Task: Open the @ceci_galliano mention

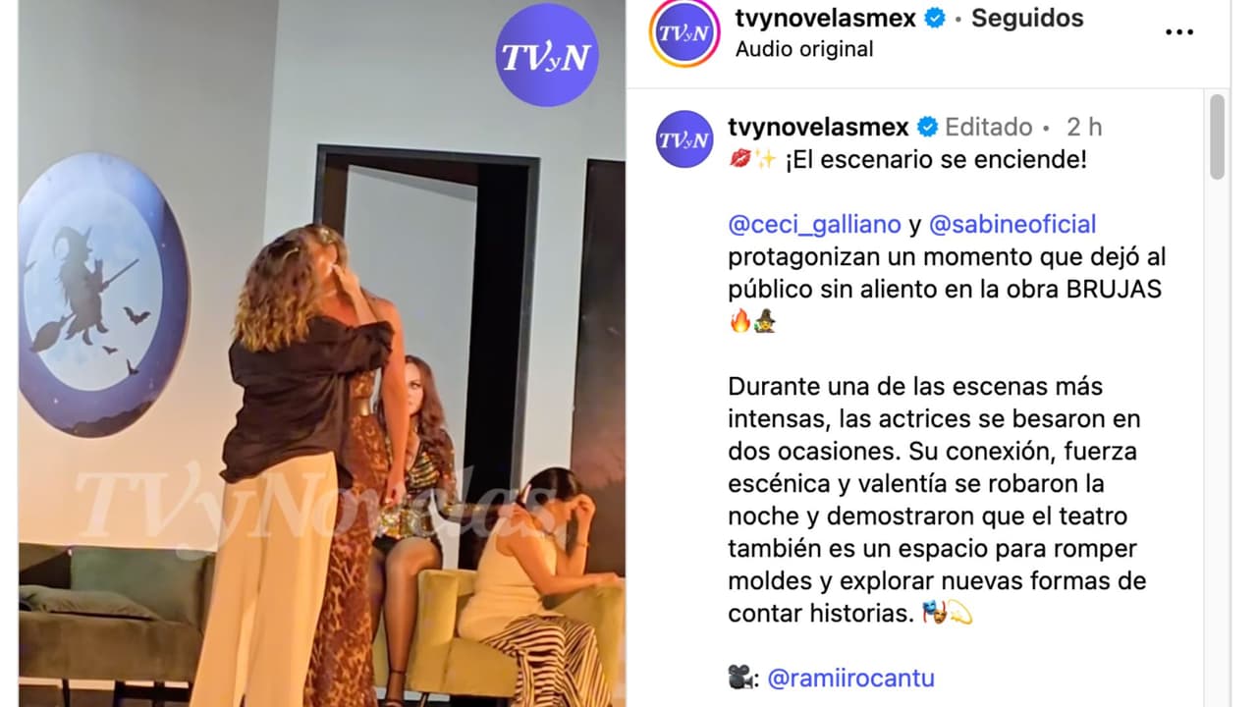Action: (814, 224)
